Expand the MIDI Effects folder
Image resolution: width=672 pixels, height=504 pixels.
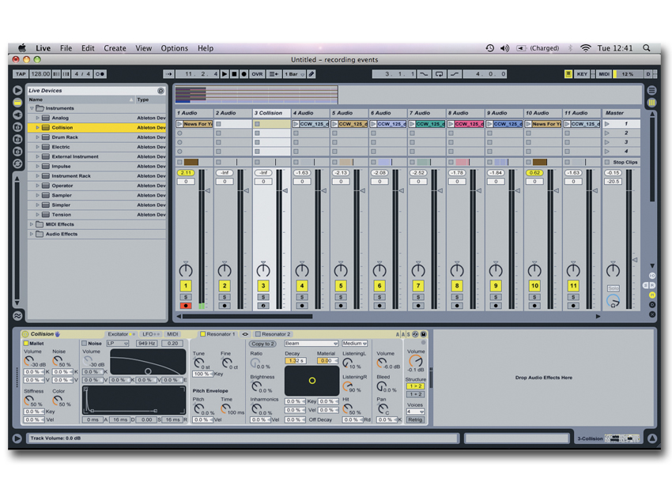point(32,224)
